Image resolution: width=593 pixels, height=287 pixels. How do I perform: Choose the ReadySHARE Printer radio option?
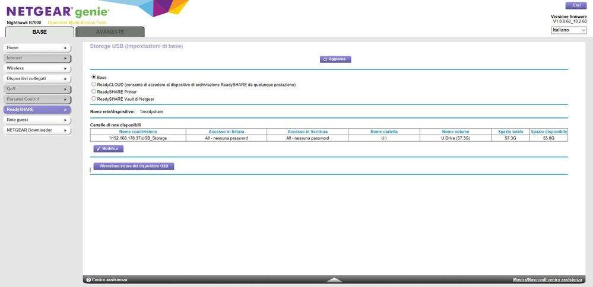[x=94, y=91]
